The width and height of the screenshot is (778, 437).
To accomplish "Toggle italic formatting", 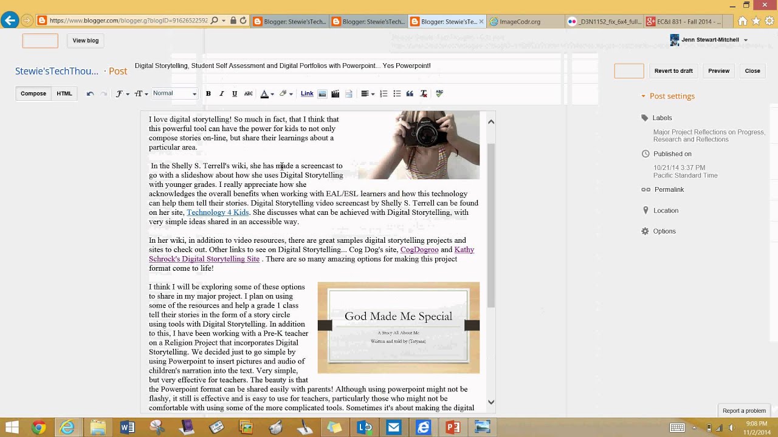I will pyautogui.click(x=221, y=93).
